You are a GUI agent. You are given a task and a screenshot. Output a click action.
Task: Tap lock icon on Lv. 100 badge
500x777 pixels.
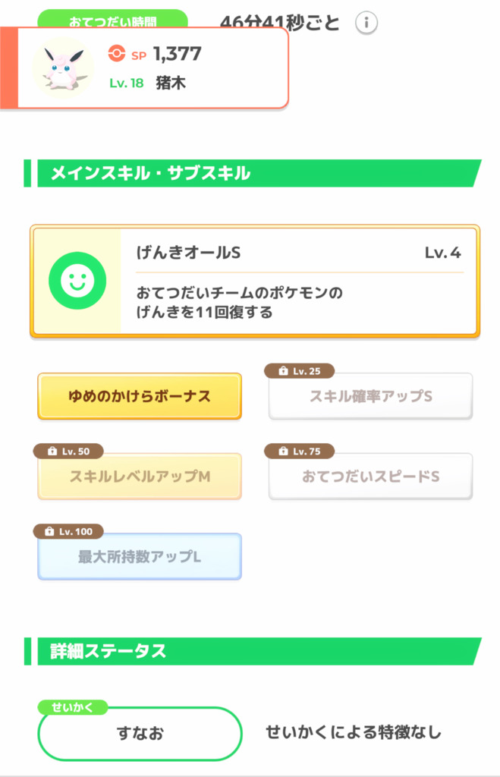[49, 531]
